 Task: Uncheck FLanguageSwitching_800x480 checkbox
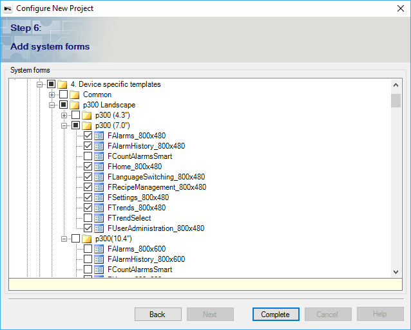(x=88, y=177)
